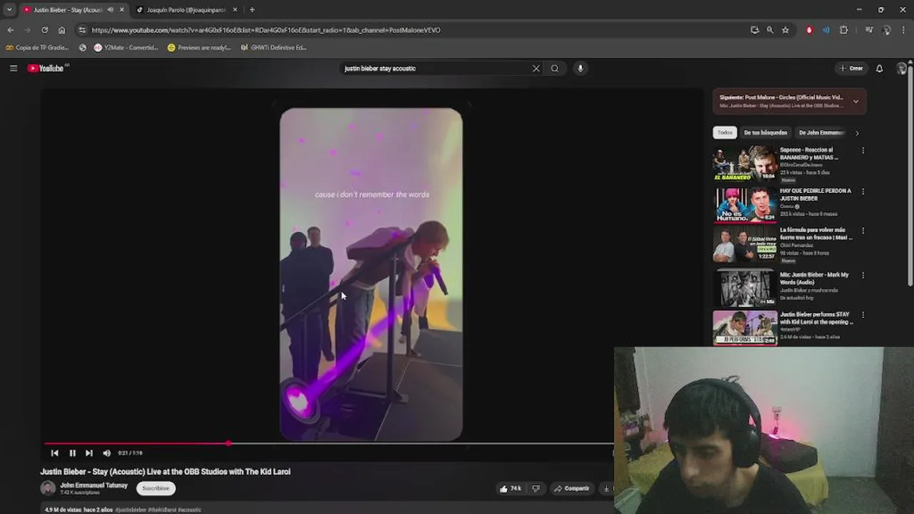Screen dimensions: 914x514
Task: Select the De John Emmanuel chip
Action: [822, 133]
